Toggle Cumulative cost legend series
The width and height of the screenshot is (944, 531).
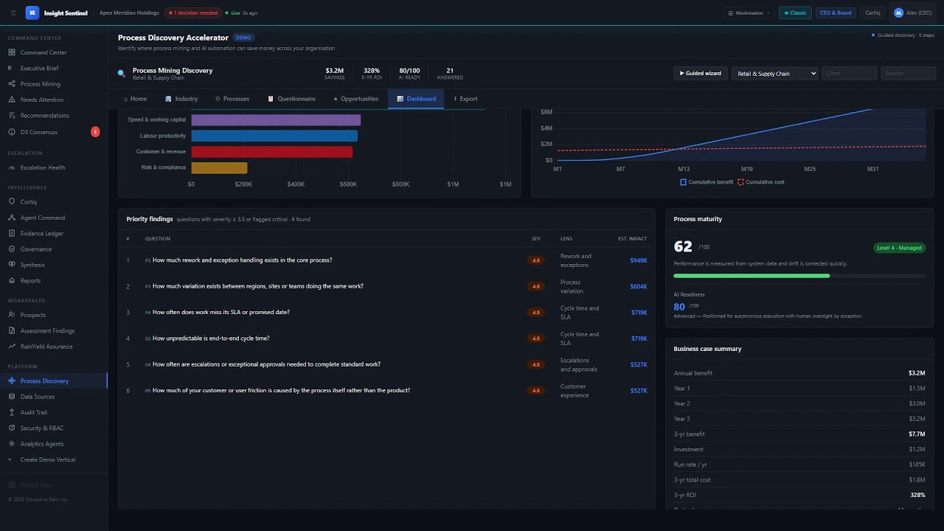click(761, 182)
